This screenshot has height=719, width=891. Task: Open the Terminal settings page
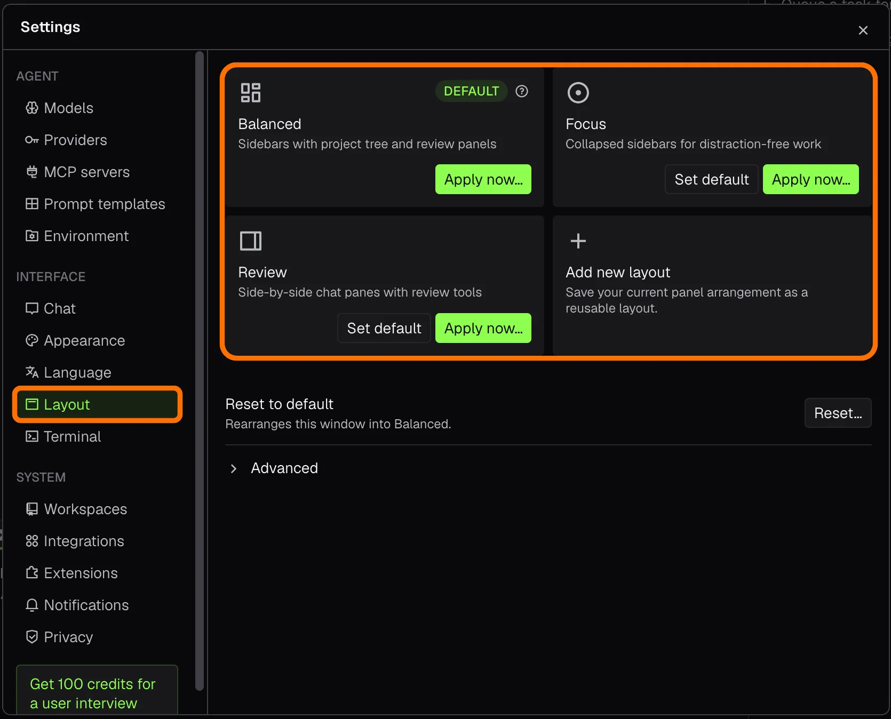pos(97,436)
